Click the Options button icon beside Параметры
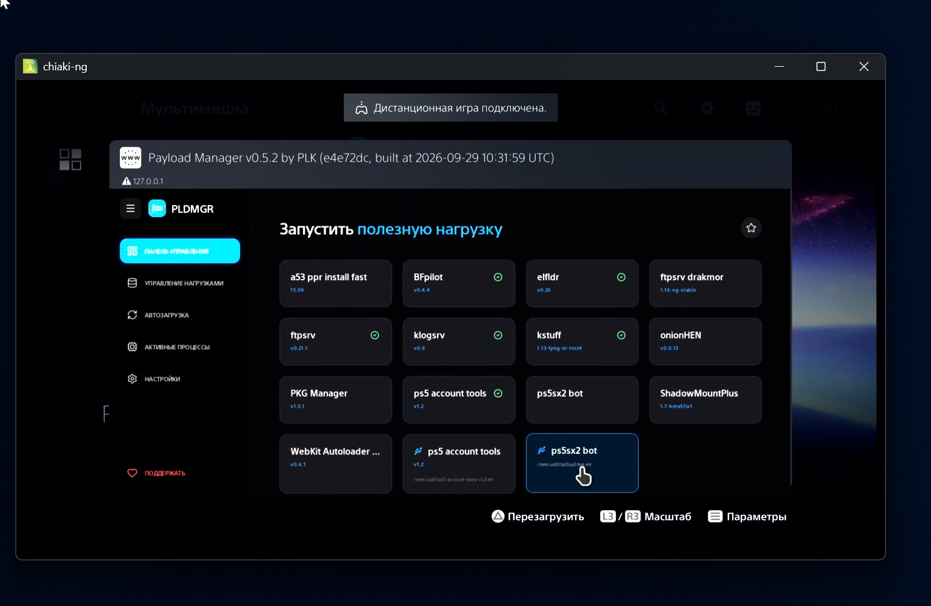The width and height of the screenshot is (931, 606). [x=715, y=516]
